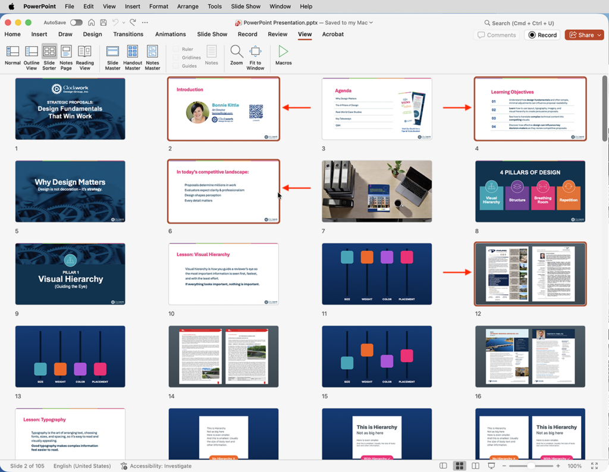Open the Zoom dialog
The width and height of the screenshot is (609, 472).
(236, 55)
